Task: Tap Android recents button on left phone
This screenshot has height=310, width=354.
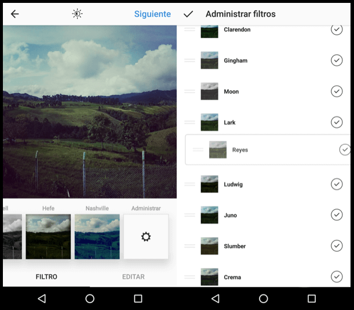Action: pos(138,298)
